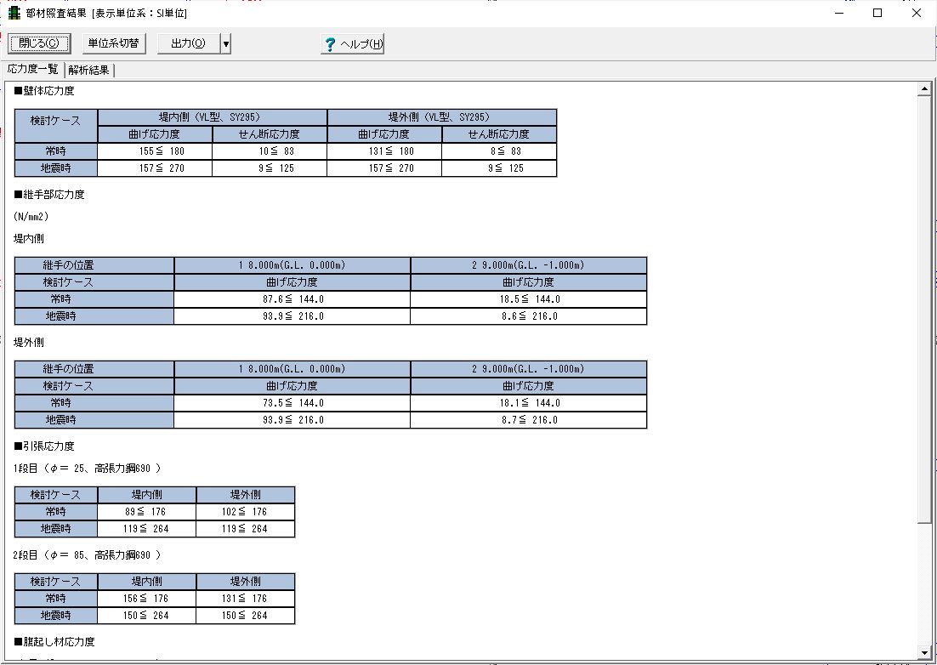Click the ■腹起し材応力度 heading
Screen dimensions: 937x665
point(54,642)
